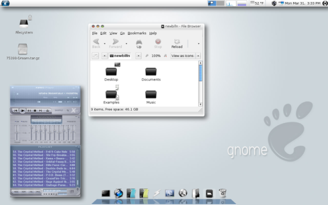Click the zoom in icon right of 100%
Screen dimensions: 328x205
(165, 56)
